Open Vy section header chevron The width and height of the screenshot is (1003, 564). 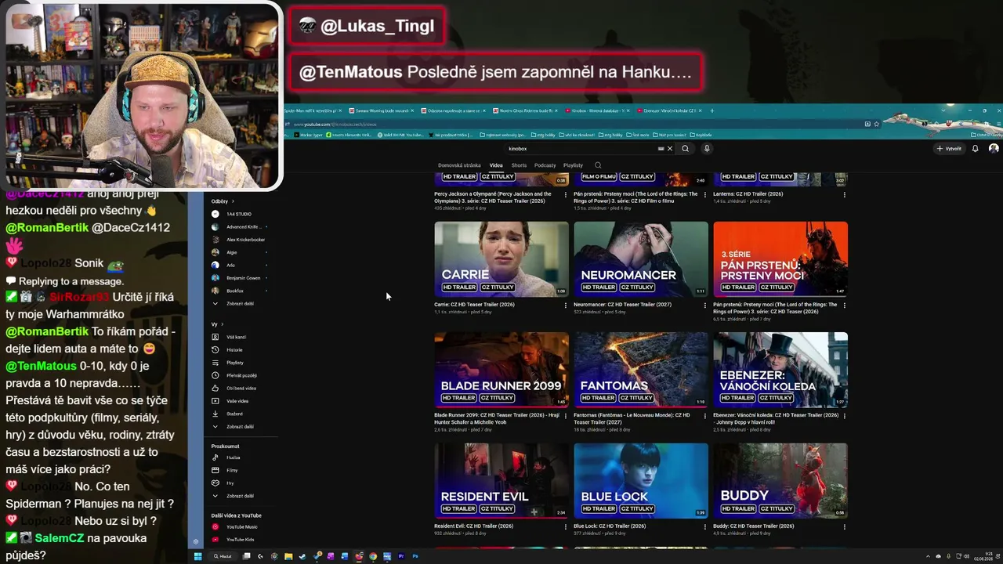[222, 324]
